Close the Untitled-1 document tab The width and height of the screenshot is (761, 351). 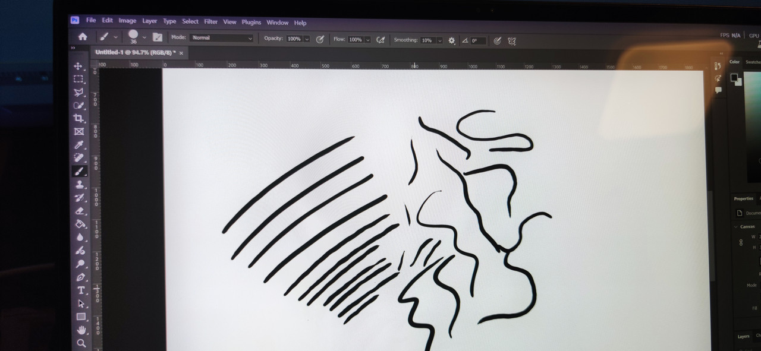click(181, 53)
